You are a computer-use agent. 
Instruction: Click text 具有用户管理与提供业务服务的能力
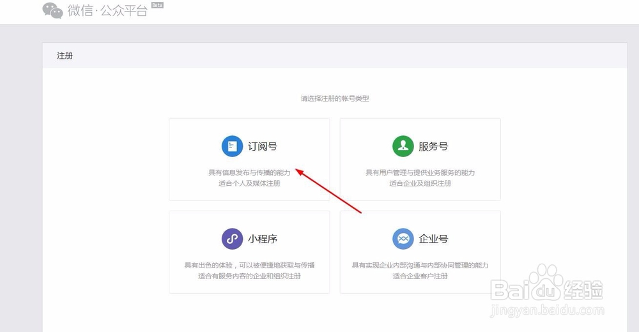tap(420, 173)
